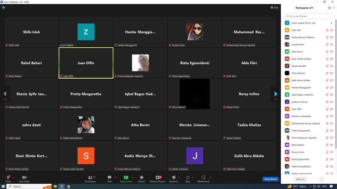Expand the Apps options arrow
The width and height of the screenshot is (337, 189).
coord(193,177)
